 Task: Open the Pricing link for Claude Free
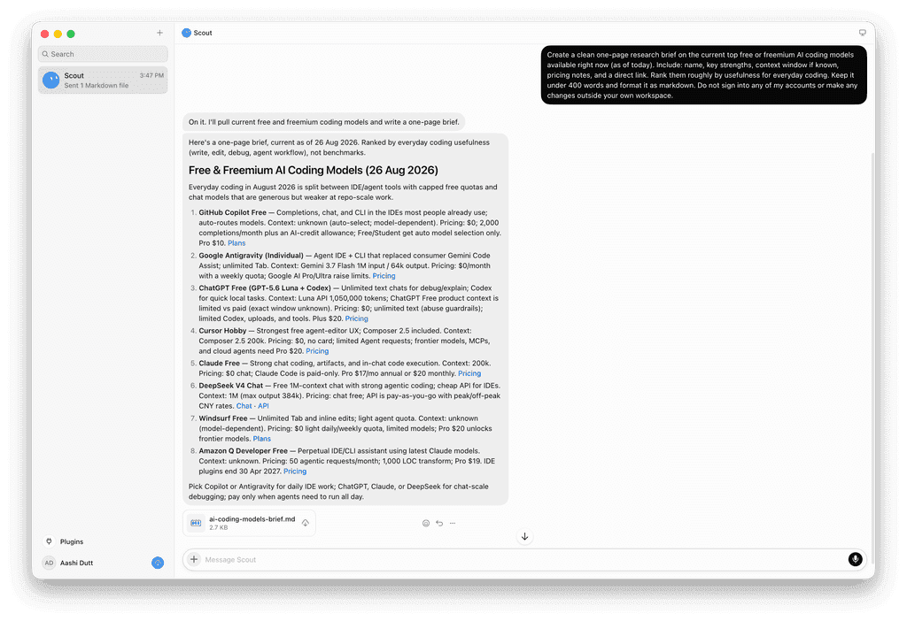[469, 374]
